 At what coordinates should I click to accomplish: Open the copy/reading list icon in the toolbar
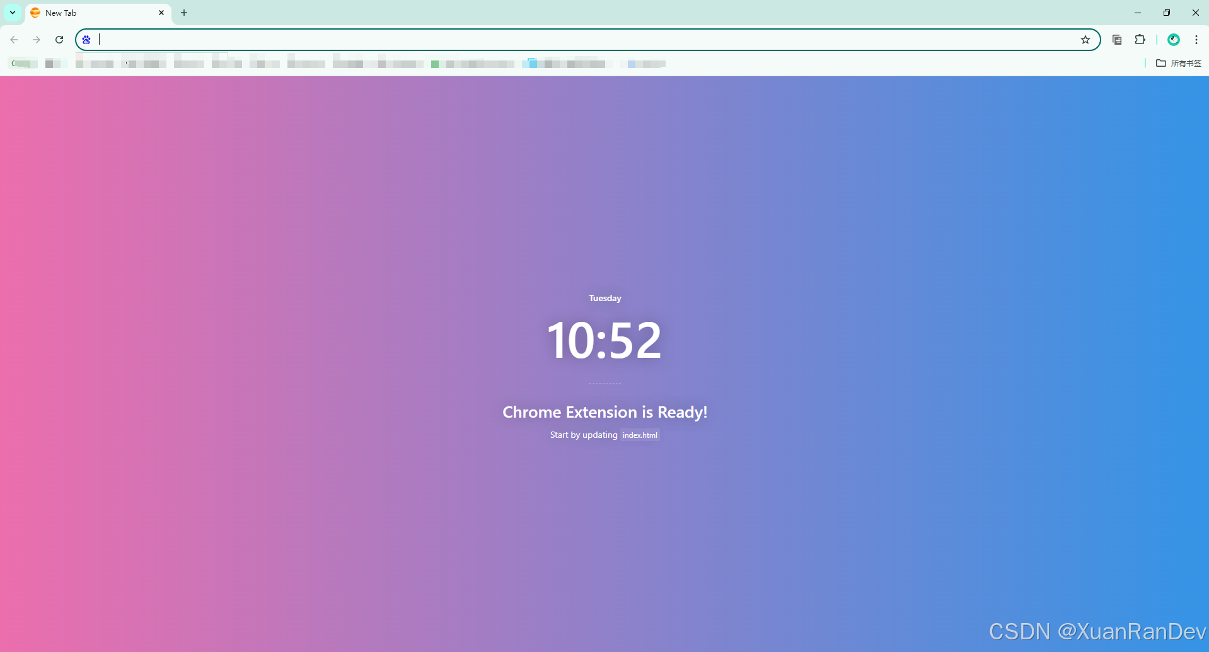[x=1117, y=40]
